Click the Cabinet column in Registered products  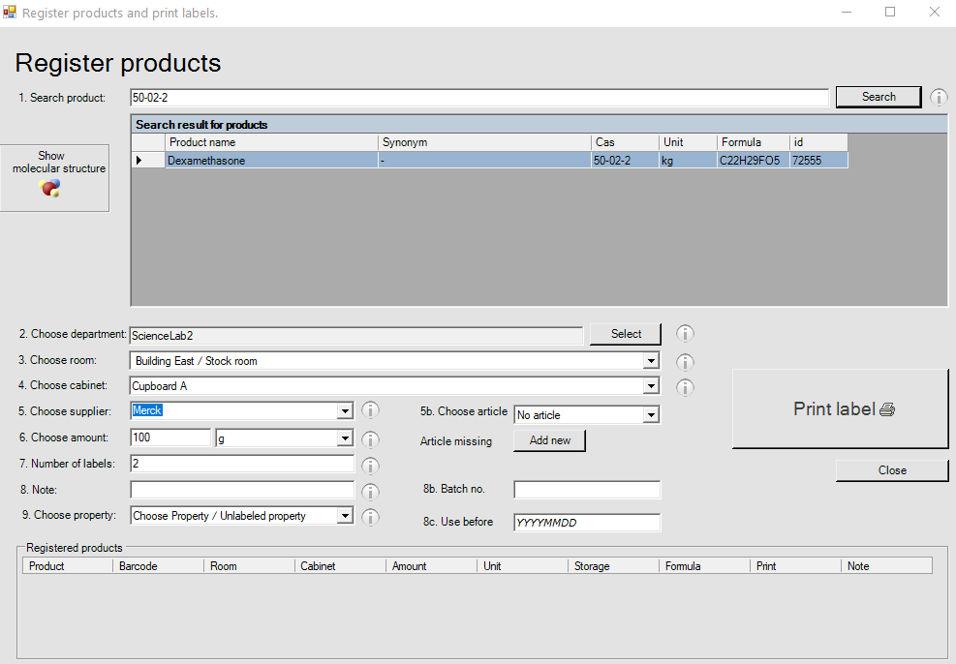(x=340, y=566)
